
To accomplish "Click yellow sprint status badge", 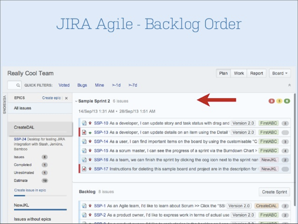I will point(279,101).
